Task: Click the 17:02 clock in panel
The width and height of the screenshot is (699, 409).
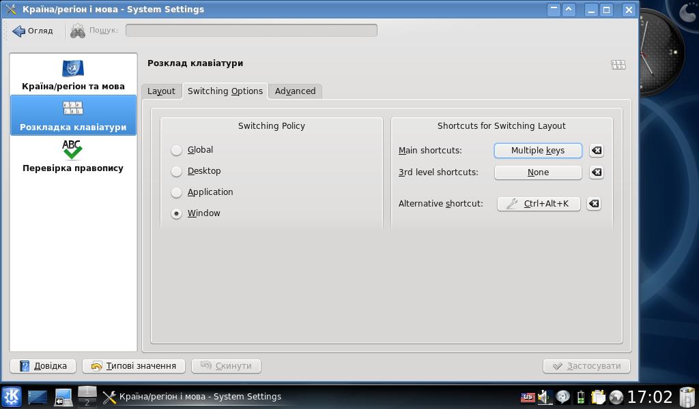Action: (x=650, y=397)
